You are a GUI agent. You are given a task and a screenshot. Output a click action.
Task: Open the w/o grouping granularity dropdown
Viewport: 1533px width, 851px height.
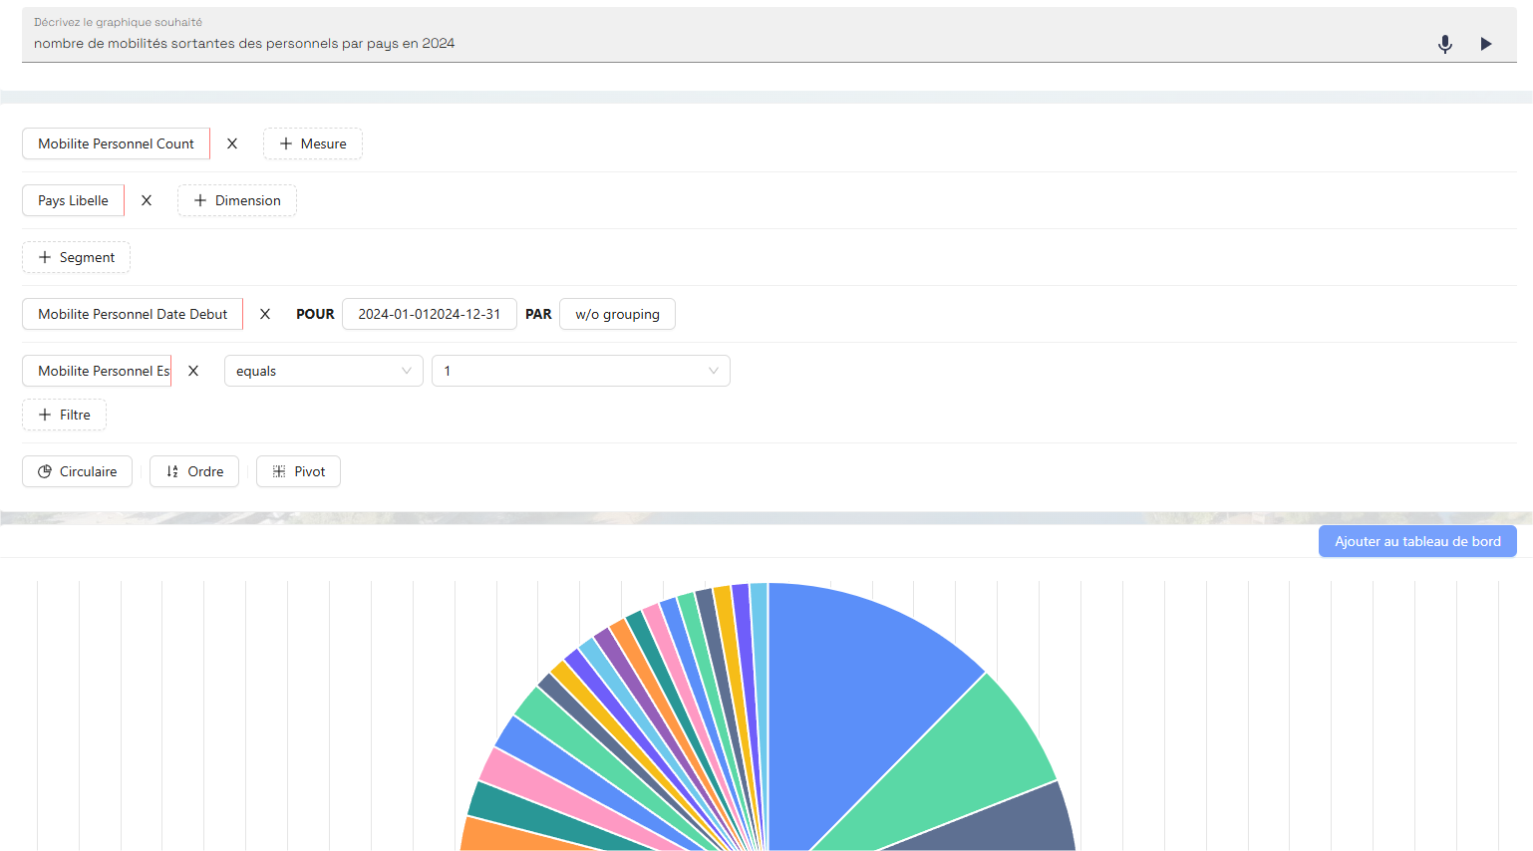coord(617,314)
